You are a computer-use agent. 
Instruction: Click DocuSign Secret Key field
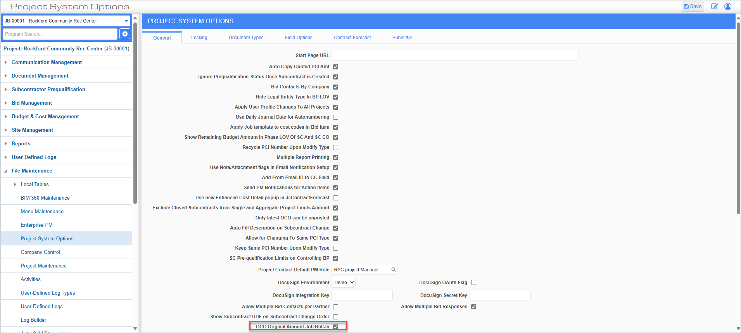tap(500, 295)
